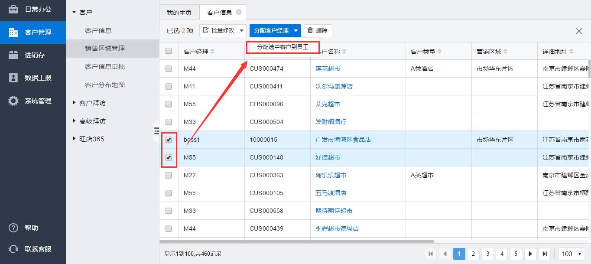This screenshot has width=591, height=264.
Task: Dismiss the selection bar with the X icon
Action: click(x=579, y=31)
